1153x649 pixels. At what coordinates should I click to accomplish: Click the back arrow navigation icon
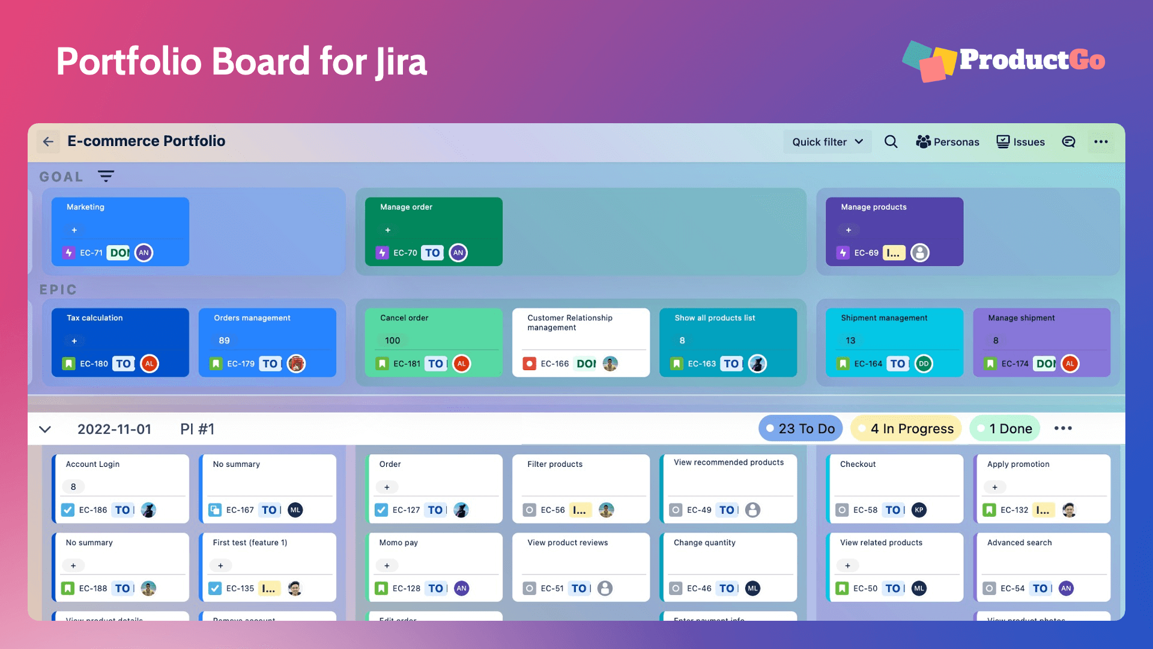pyautogui.click(x=50, y=141)
